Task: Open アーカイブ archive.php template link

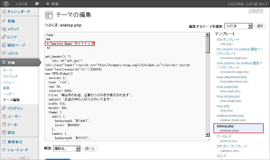Action: [x=224, y=136]
